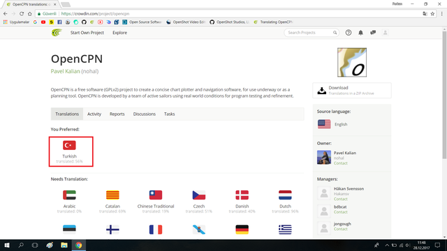
Task: Click Chrome icon in taskbar
Action: click(x=79, y=245)
